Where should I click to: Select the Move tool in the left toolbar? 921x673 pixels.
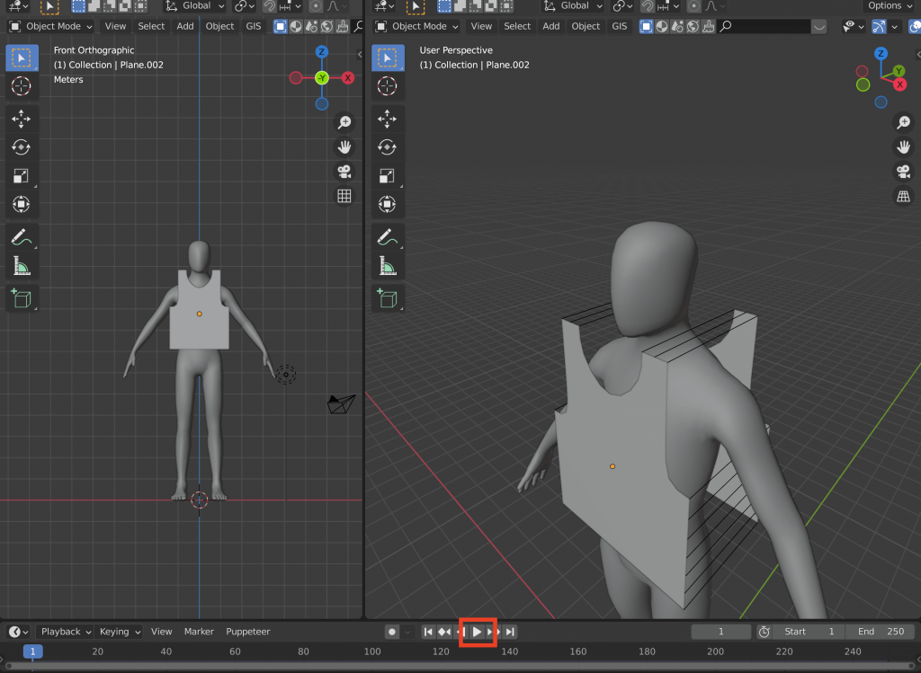[22, 118]
